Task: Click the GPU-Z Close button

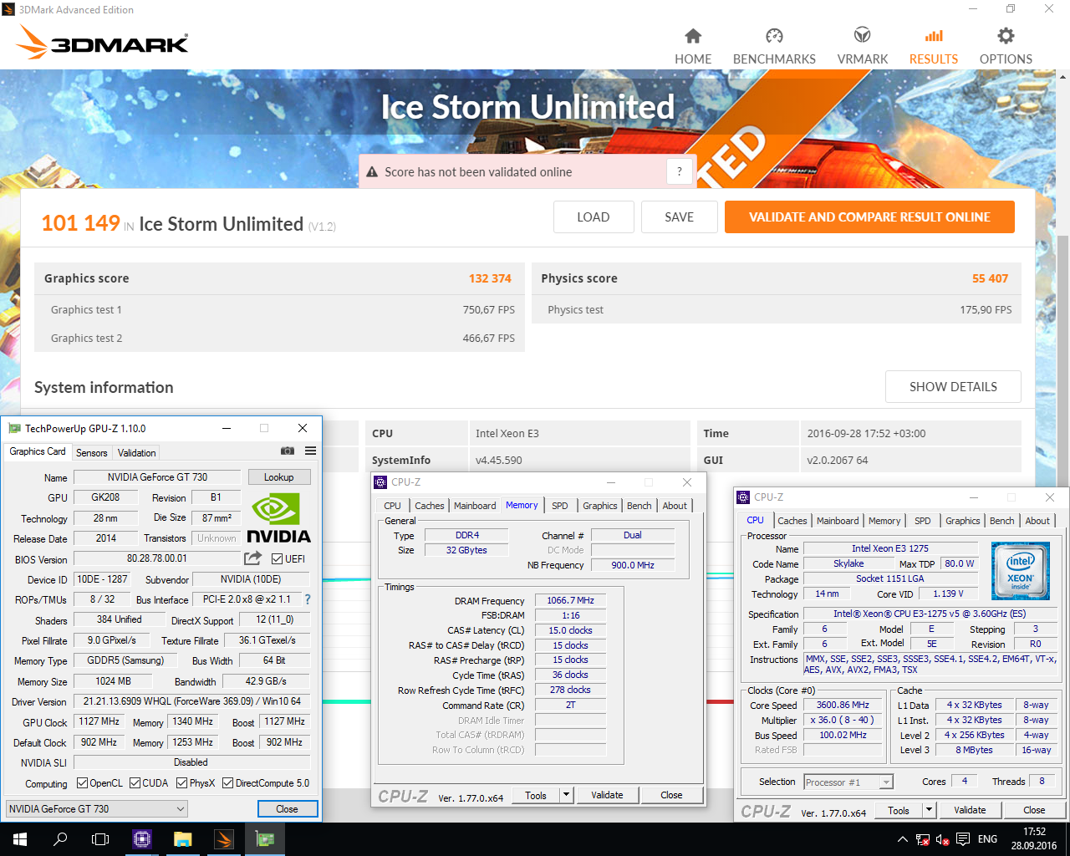Action: (x=288, y=809)
